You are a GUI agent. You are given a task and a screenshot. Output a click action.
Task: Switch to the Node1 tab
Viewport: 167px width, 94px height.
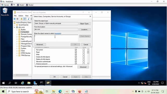pyautogui.click(x=21, y=5)
